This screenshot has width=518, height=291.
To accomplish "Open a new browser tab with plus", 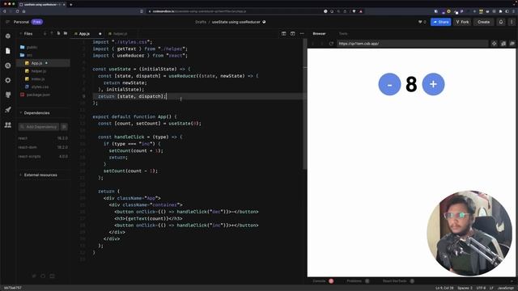I will (71, 5).
